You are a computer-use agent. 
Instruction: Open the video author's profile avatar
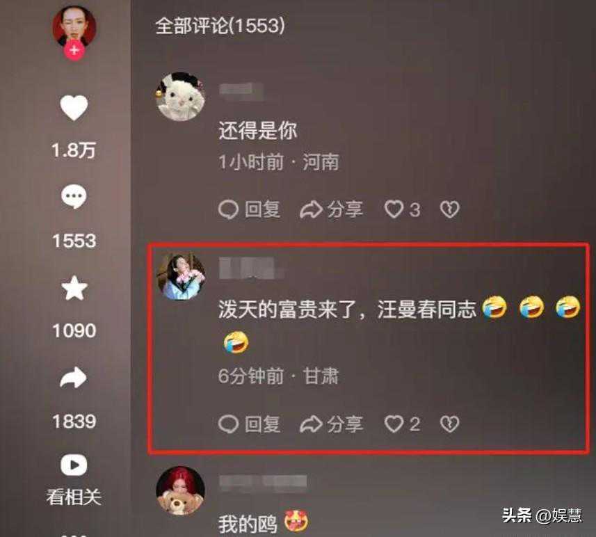74,26
